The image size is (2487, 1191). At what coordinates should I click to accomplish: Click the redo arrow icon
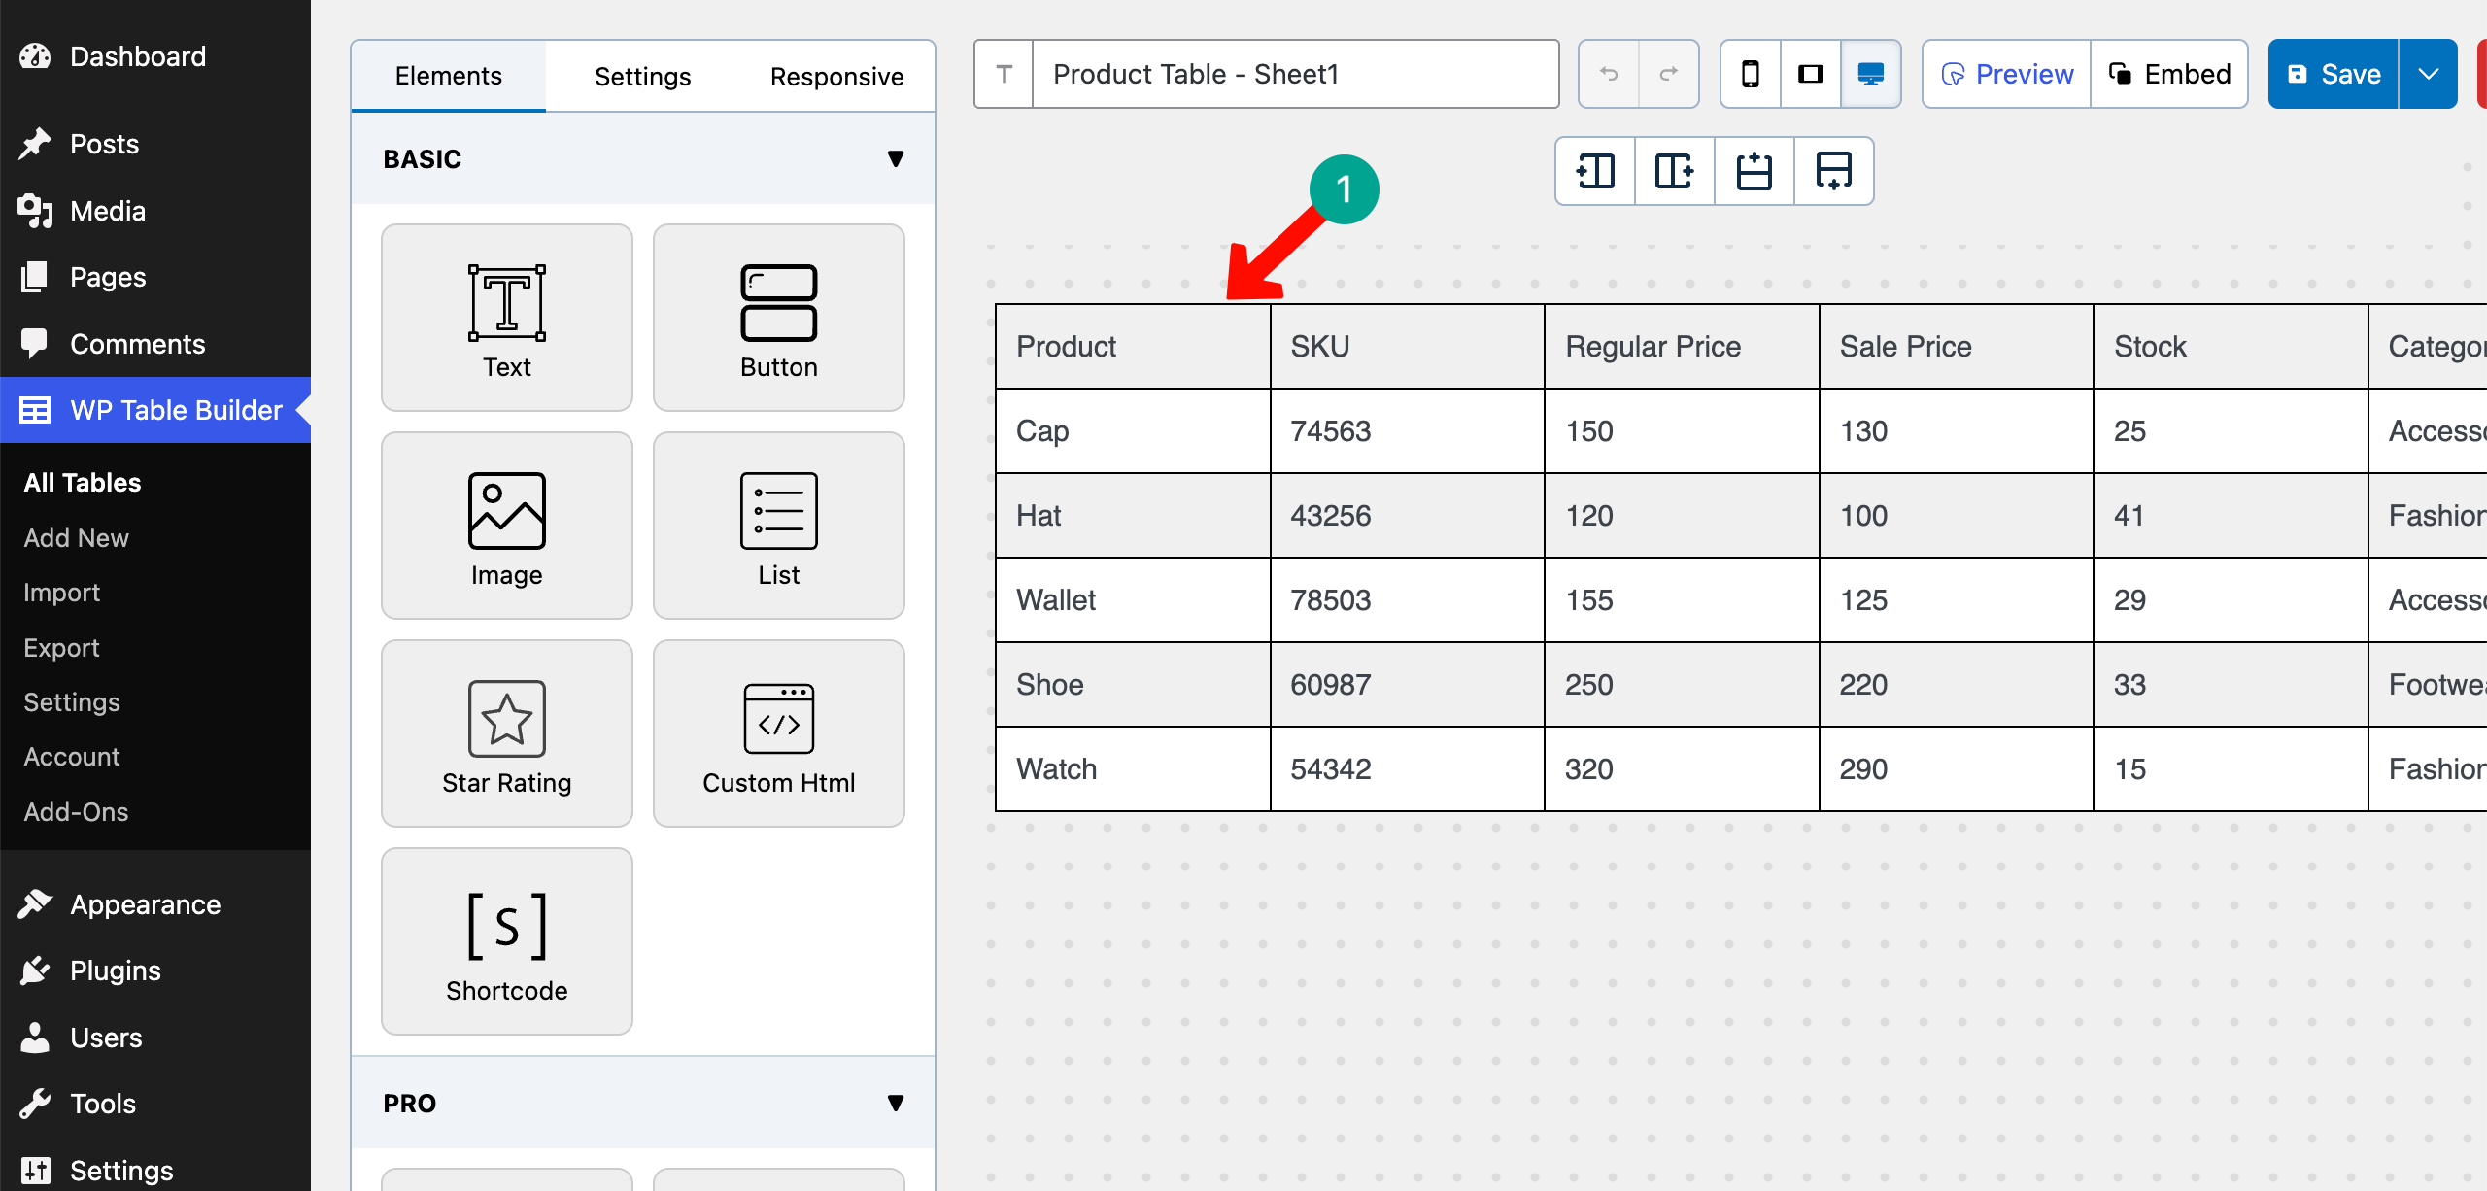pos(1669,73)
